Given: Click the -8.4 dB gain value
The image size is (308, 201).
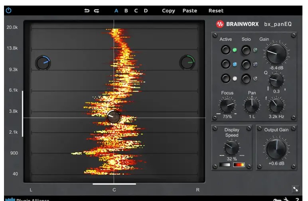Looking at the screenshot, I should 276,68.
